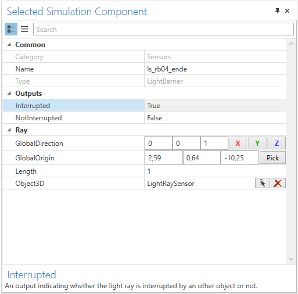Switch to alphabetical list view

[x=24, y=29]
